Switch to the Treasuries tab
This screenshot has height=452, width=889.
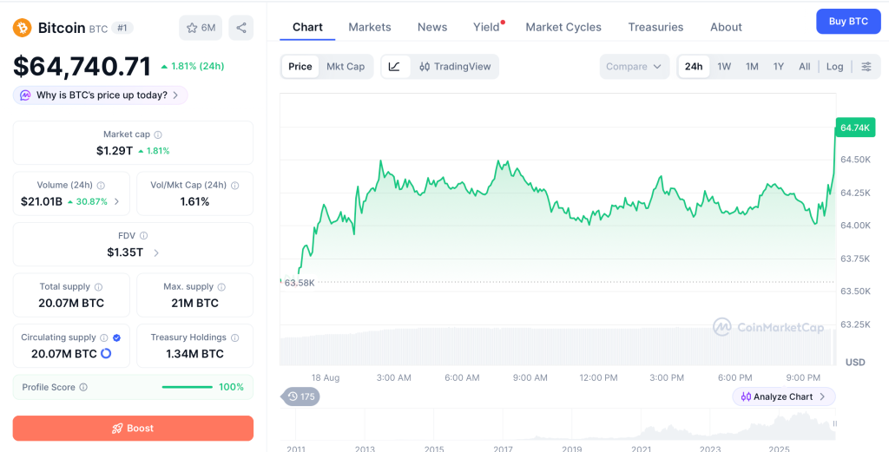(x=655, y=27)
